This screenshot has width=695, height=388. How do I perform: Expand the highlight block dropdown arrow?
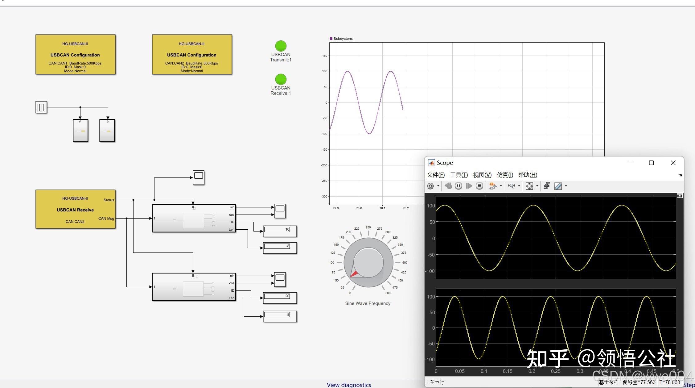(501, 186)
